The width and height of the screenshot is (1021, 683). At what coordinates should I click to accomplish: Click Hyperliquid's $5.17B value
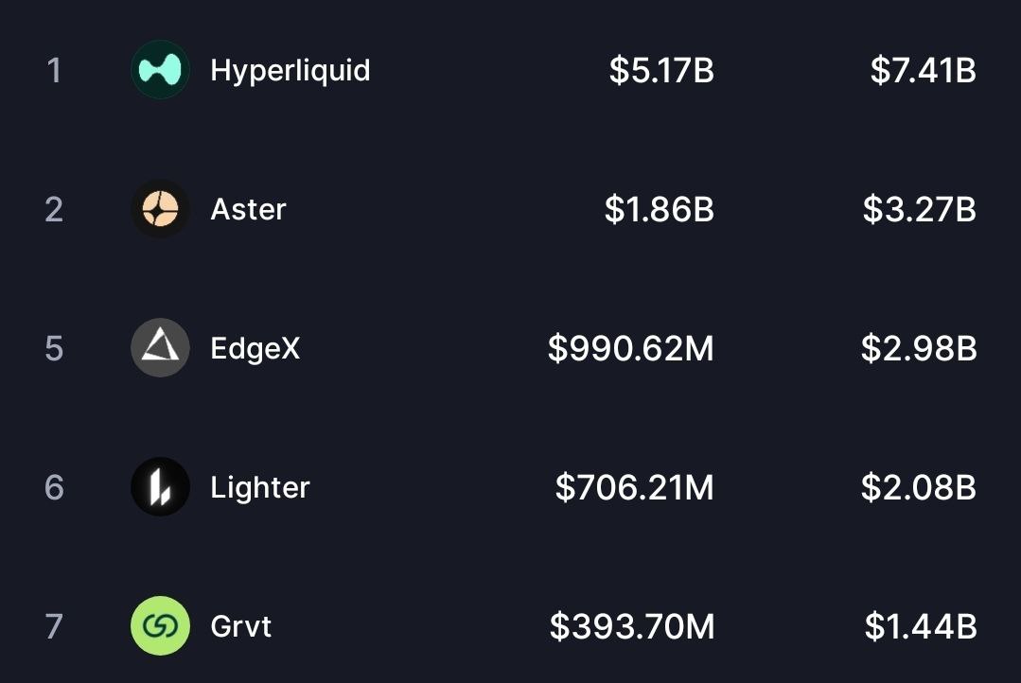pyautogui.click(x=661, y=70)
